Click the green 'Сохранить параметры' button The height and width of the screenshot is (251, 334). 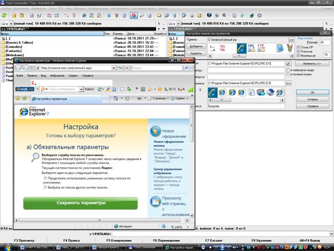pyautogui.click(x=80, y=203)
